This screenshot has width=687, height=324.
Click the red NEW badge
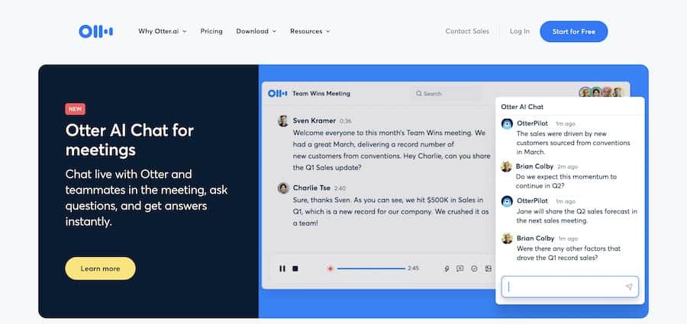point(76,109)
